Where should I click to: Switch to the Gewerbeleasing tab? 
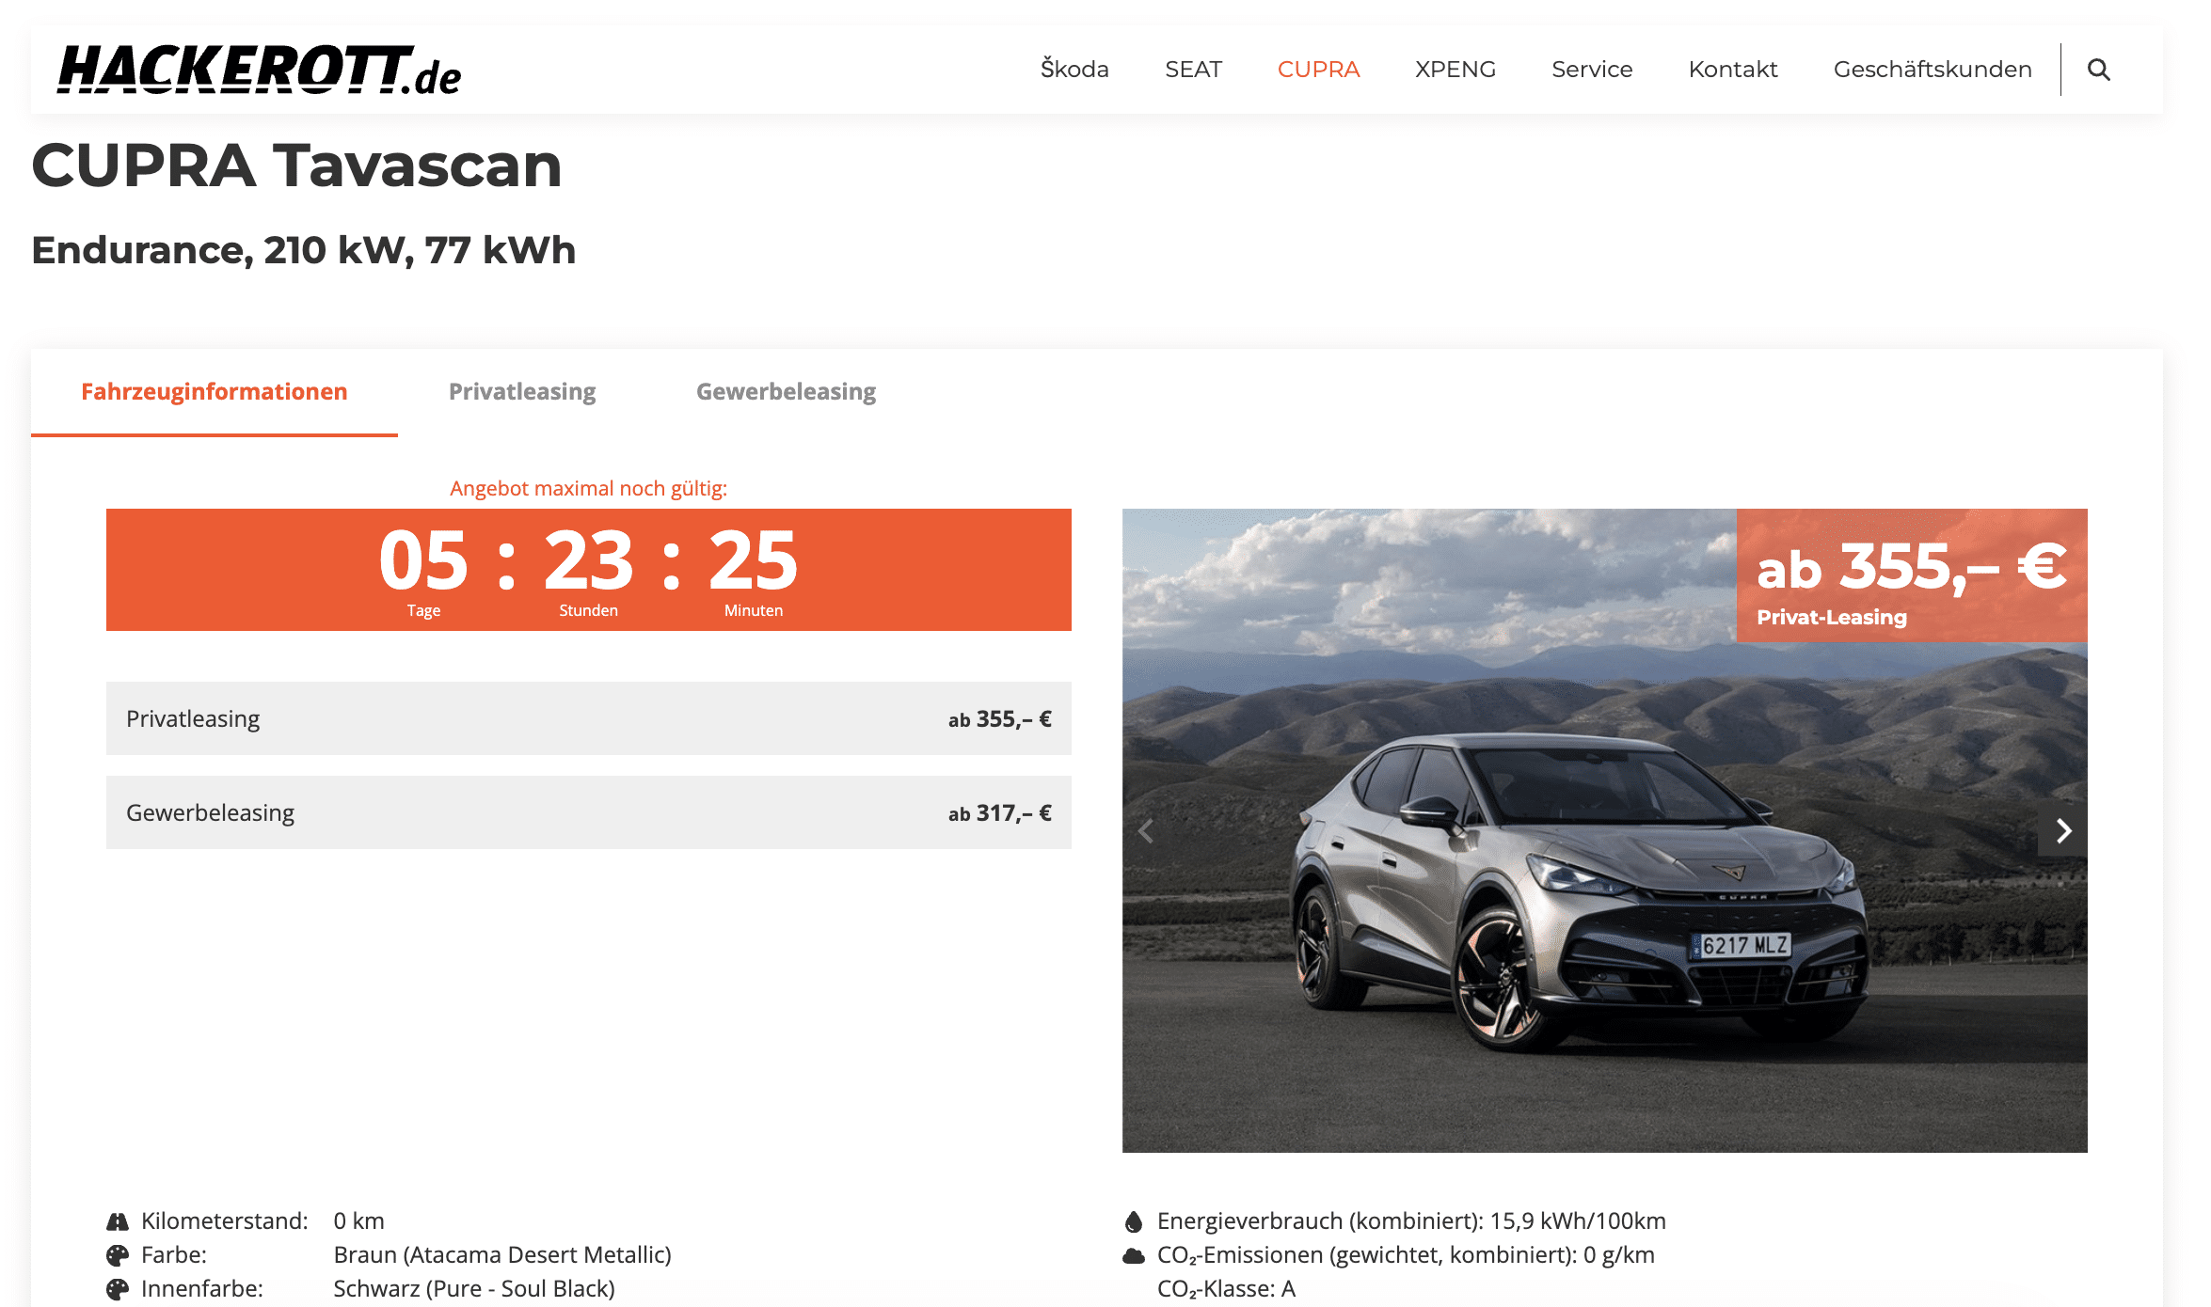786,392
